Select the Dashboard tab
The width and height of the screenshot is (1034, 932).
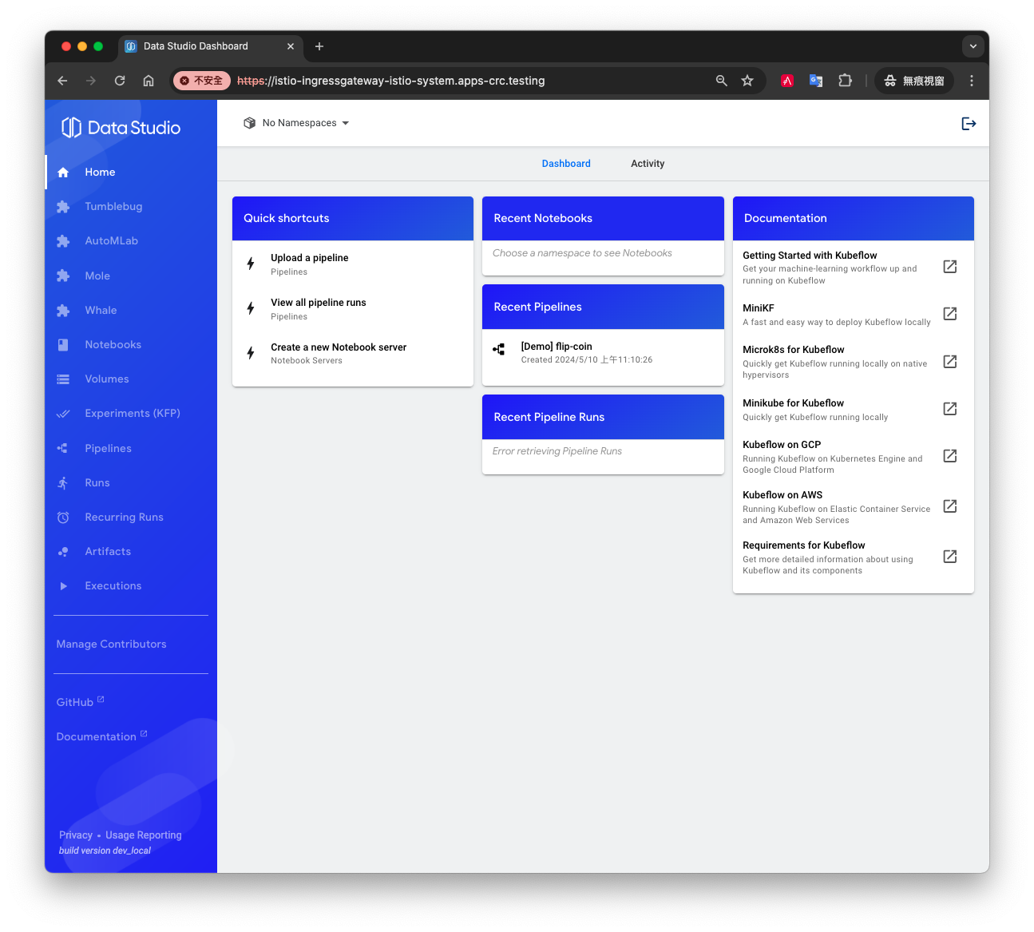566,164
